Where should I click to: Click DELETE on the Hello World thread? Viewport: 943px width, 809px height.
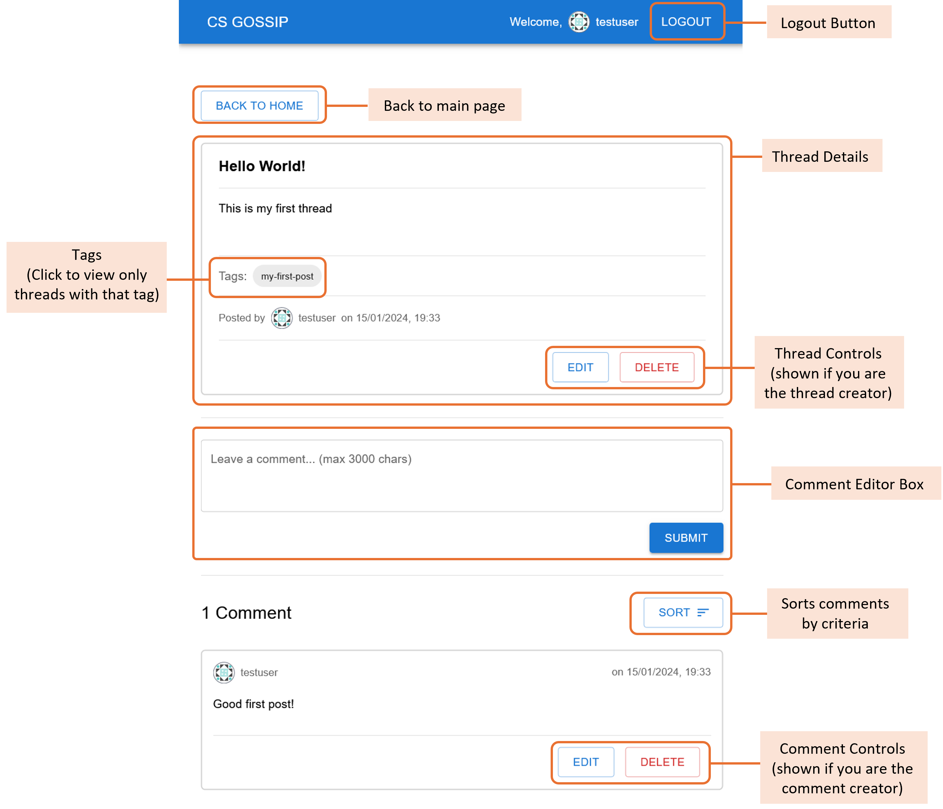coord(657,367)
